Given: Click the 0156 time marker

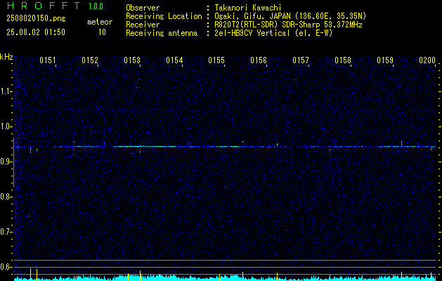Looking at the screenshot, I should tap(259, 60).
